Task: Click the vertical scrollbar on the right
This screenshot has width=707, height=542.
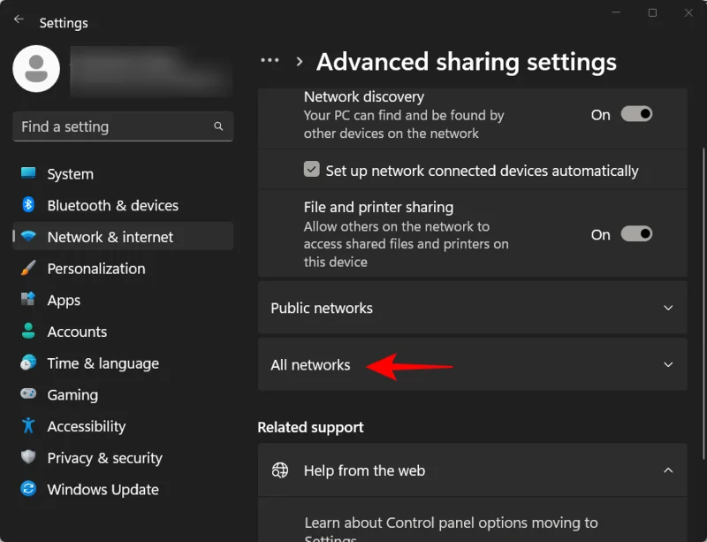Action: coord(703,302)
